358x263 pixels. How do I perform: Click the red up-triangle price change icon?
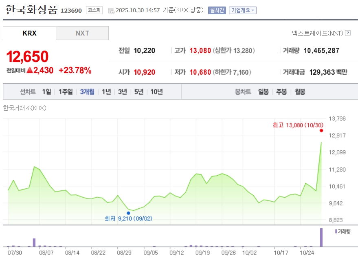point(29,70)
